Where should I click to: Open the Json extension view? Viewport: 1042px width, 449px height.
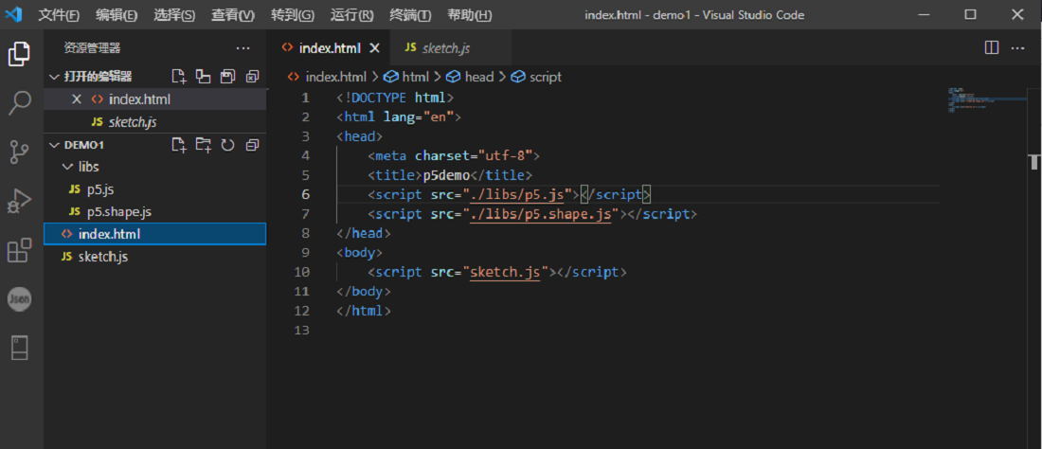pos(19,299)
